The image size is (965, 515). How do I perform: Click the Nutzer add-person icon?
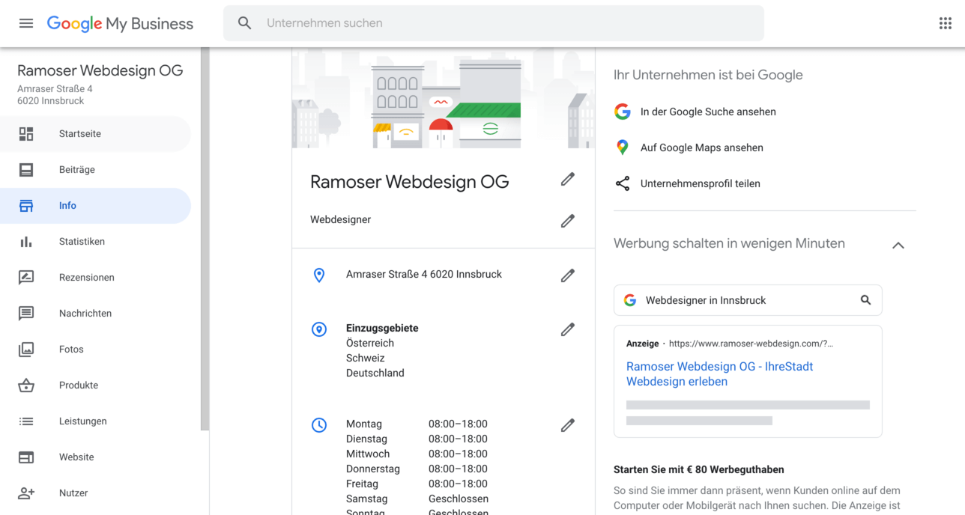pos(26,493)
